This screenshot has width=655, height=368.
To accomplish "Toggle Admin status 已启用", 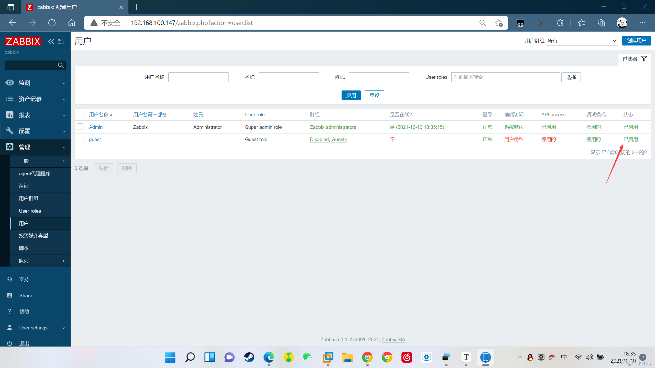I will pyautogui.click(x=630, y=127).
